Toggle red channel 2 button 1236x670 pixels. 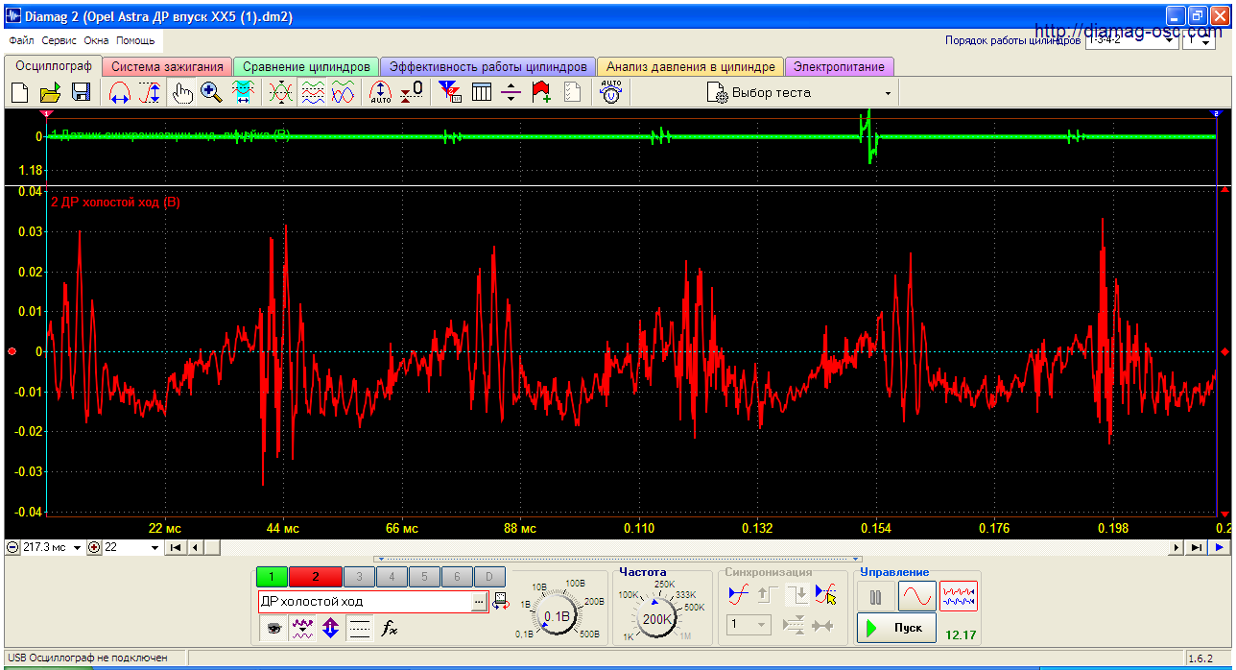315,577
